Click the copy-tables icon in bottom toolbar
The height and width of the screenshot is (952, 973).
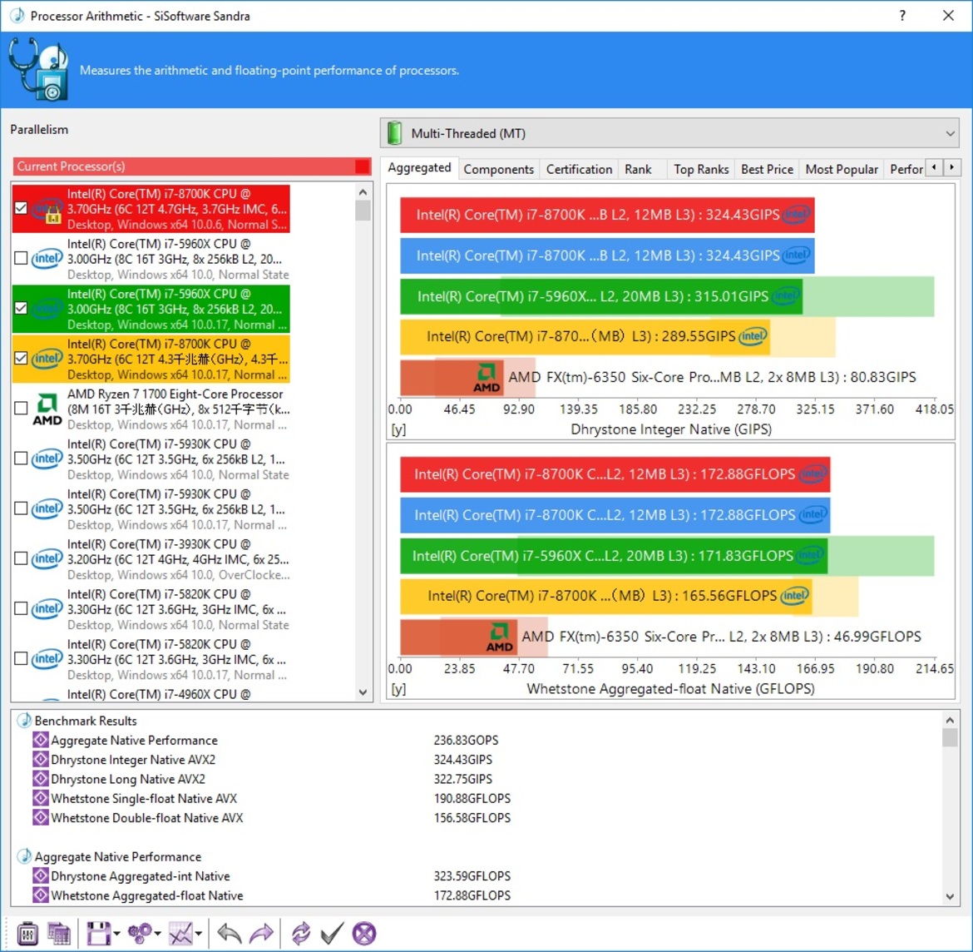click(x=59, y=934)
